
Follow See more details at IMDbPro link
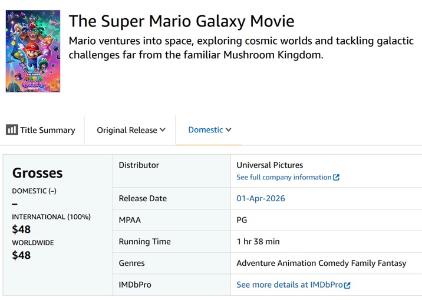[x=289, y=285]
